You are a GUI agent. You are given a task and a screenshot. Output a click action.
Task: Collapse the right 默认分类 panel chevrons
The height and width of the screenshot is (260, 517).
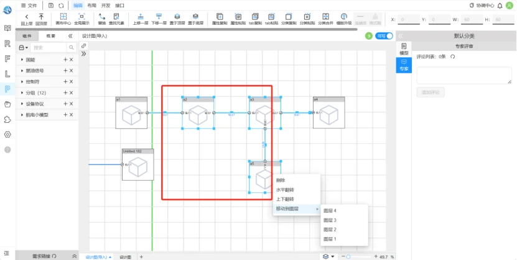pyautogui.click(x=401, y=36)
